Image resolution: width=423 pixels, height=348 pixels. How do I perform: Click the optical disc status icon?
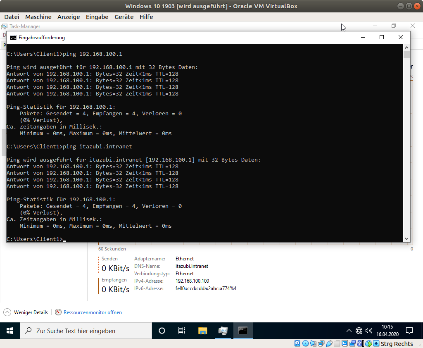(x=305, y=343)
